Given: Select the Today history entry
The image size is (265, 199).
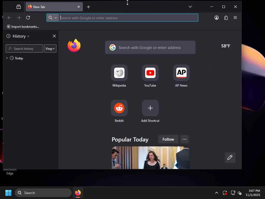Looking at the screenshot, I should pyautogui.click(x=19, y=58).
